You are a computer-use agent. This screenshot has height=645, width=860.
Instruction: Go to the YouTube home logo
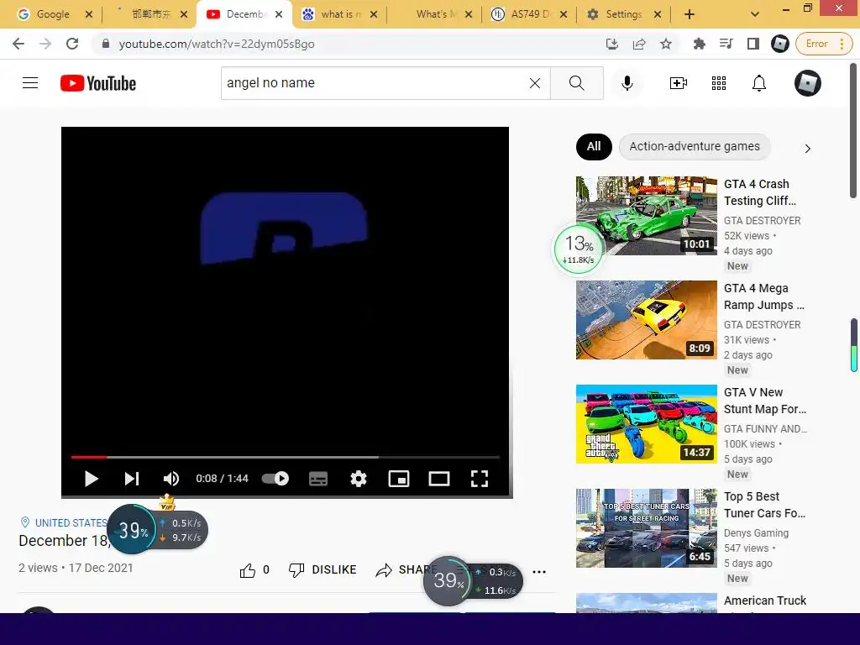coord(98,83)
